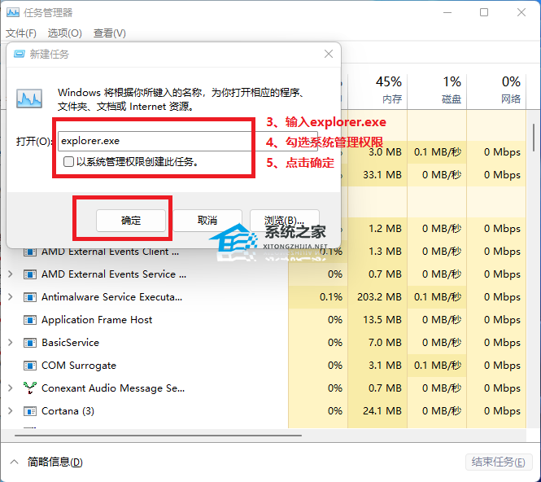541x482 pixels.
Task: Click the Antimalware Service Executable process icon
Action: click(30, 297)
